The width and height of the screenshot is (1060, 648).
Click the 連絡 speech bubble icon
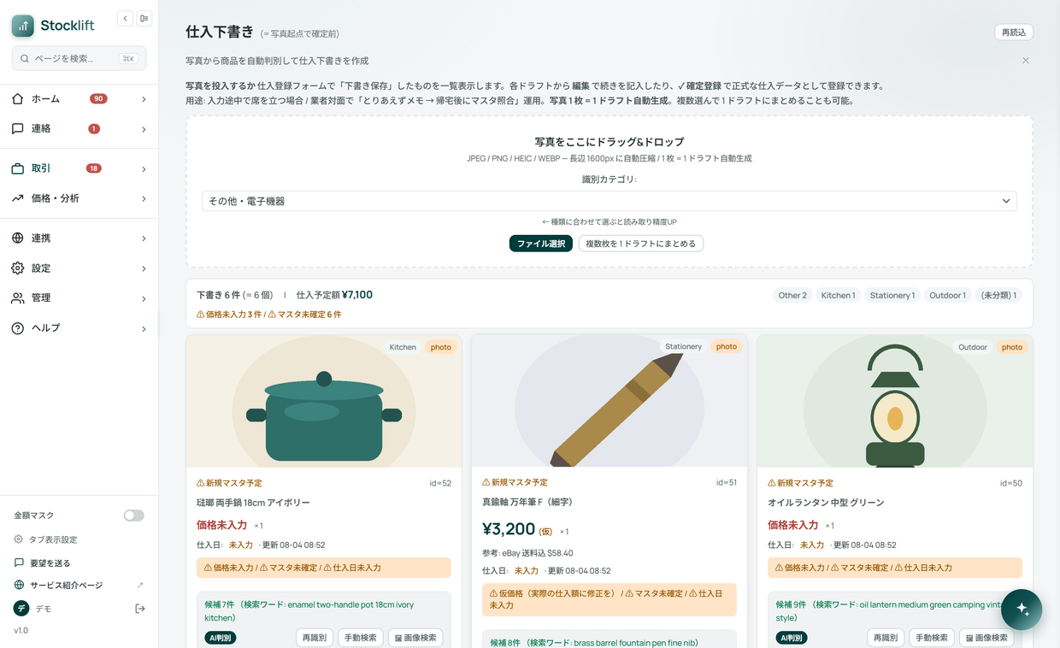pyautogui.click(x=18, y=129)
